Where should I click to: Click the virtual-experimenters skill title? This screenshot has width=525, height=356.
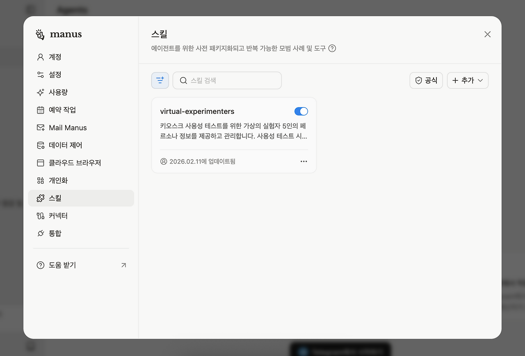[197, 111]
